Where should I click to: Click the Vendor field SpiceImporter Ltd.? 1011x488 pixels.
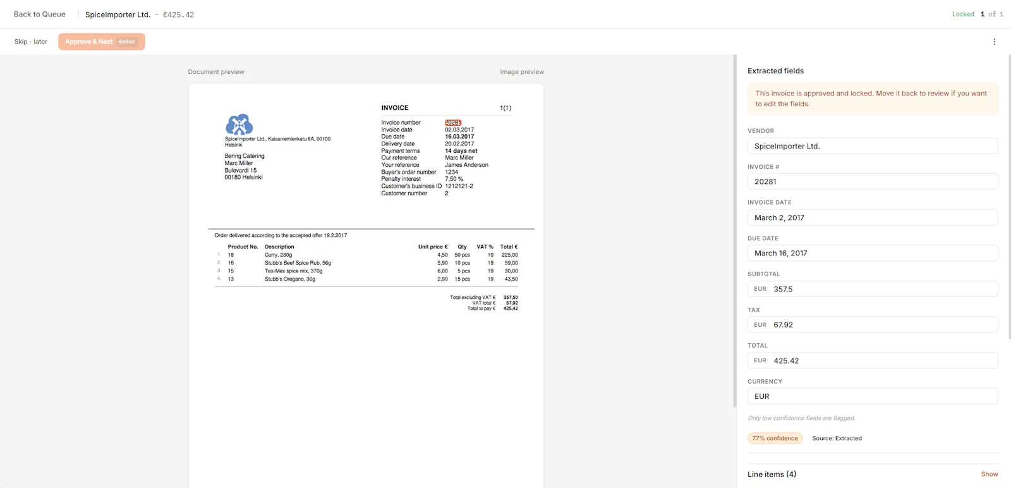[x=873, y=146]
